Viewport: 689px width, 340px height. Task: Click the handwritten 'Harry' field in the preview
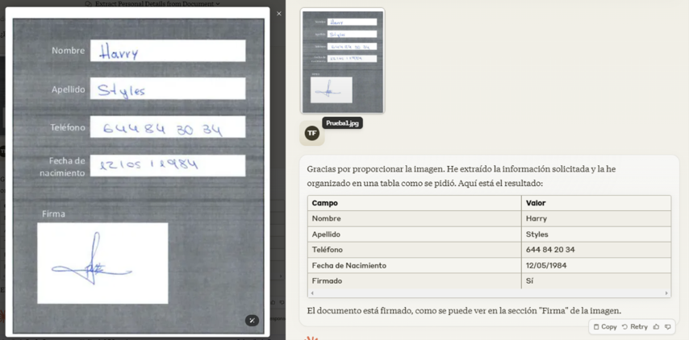[168, 52]
